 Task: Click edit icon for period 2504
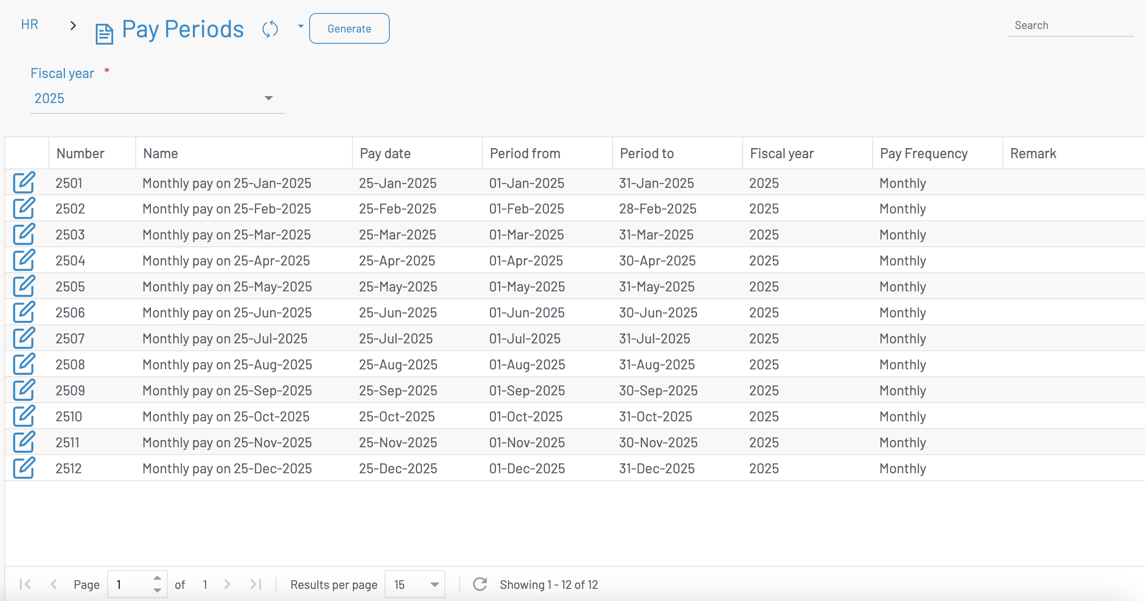[x=23, y=260]
